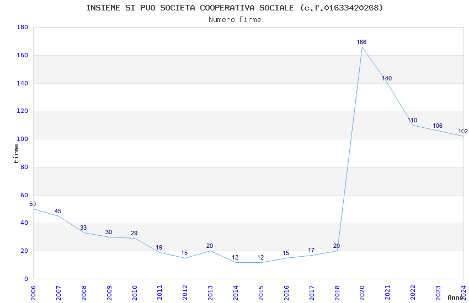Select the data label 29
469x303 pixels.
134,234
